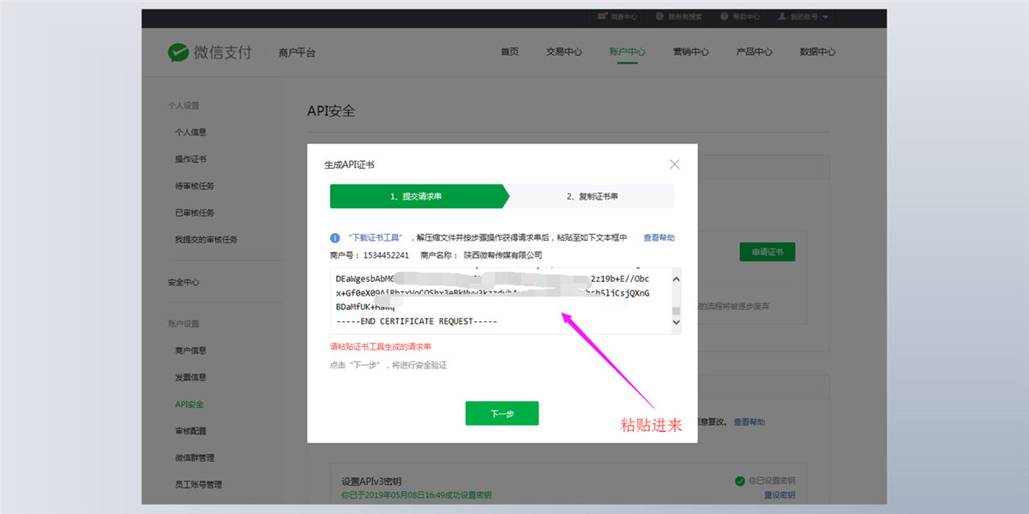Screen dimensions: 1029x514
Task: Select the 账户中心 tab
Action: click(628, 51)
